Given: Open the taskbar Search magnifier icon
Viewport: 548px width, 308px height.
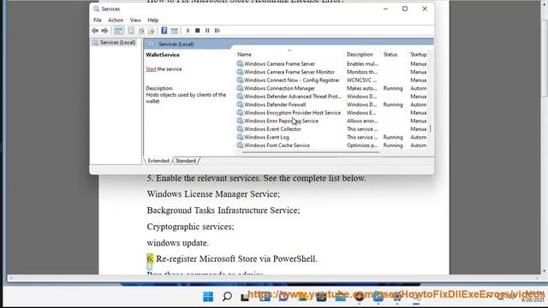Looking at the screenshot, I should click(227, 297).
